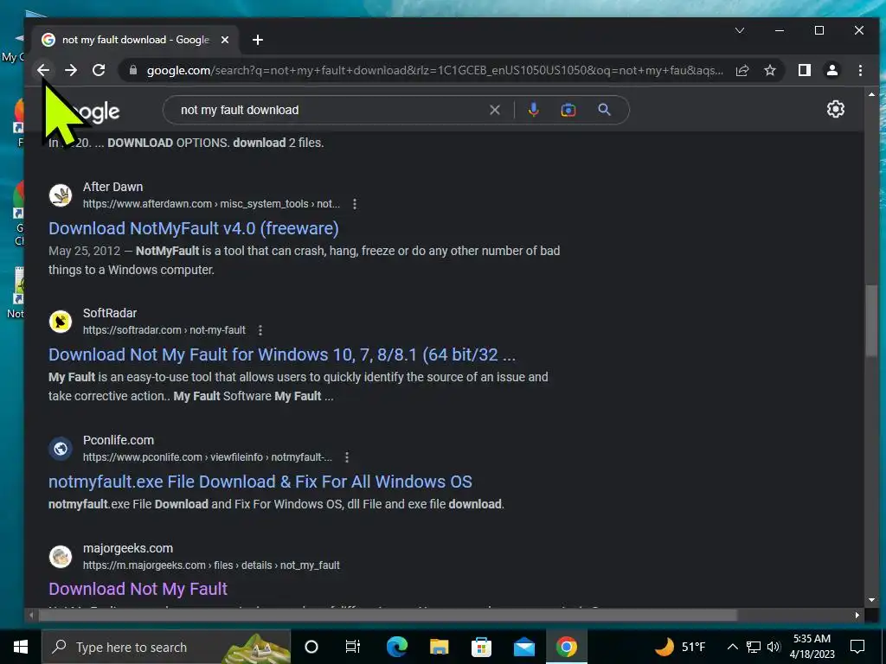Click the pconlife.com URL breadcrumb text

[208, 457]
